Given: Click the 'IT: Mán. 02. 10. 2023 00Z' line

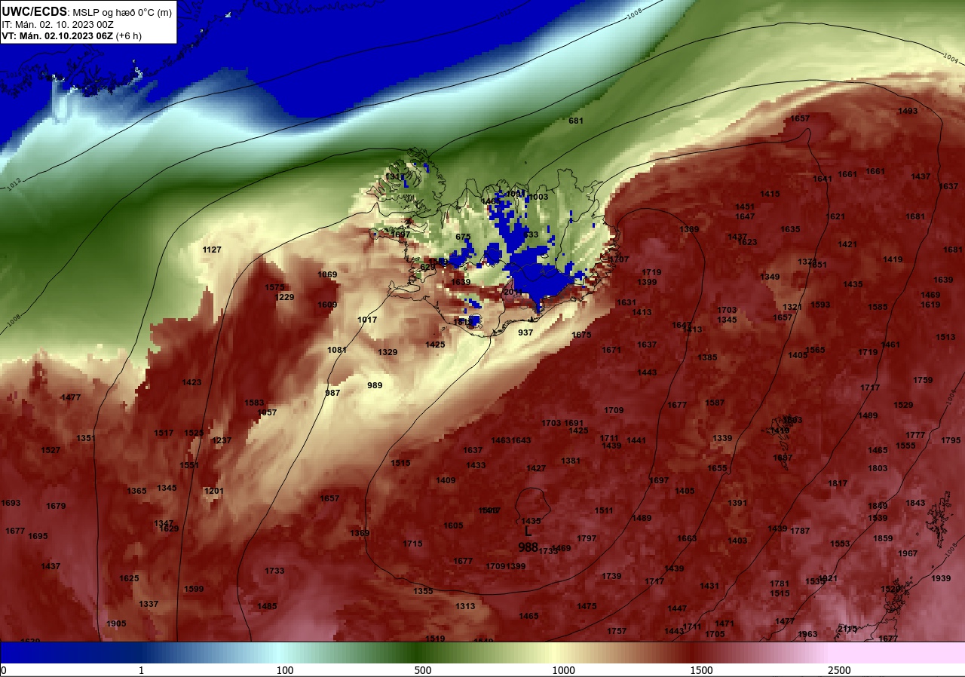Looking at the screenshot, I should coord(57,24).
